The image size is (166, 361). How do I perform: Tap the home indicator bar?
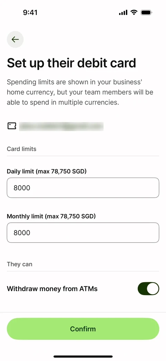click(x=83, y=356)
